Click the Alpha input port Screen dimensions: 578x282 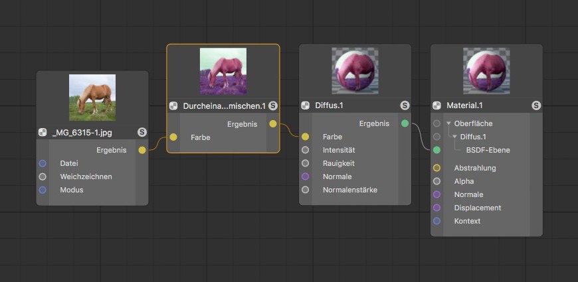coord(436,181)
